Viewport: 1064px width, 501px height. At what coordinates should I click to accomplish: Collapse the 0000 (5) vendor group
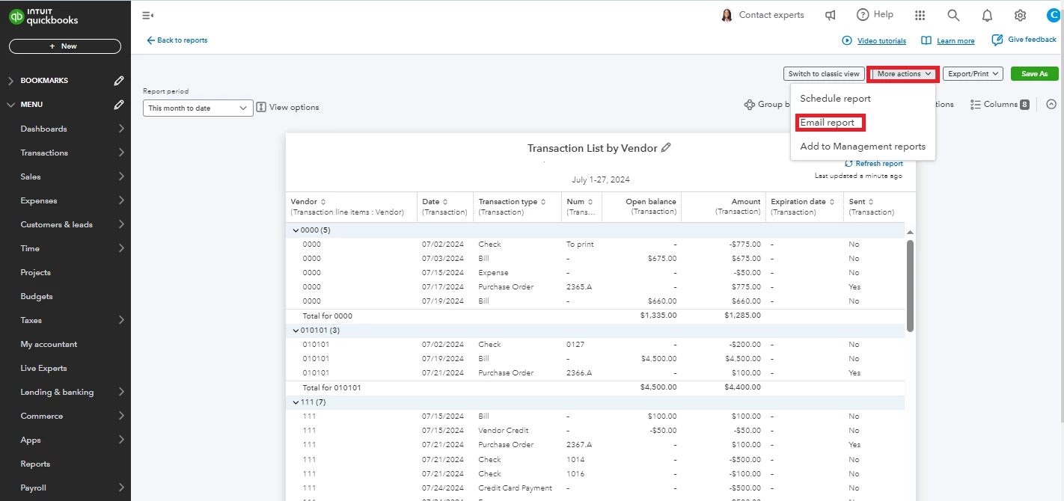297,230
